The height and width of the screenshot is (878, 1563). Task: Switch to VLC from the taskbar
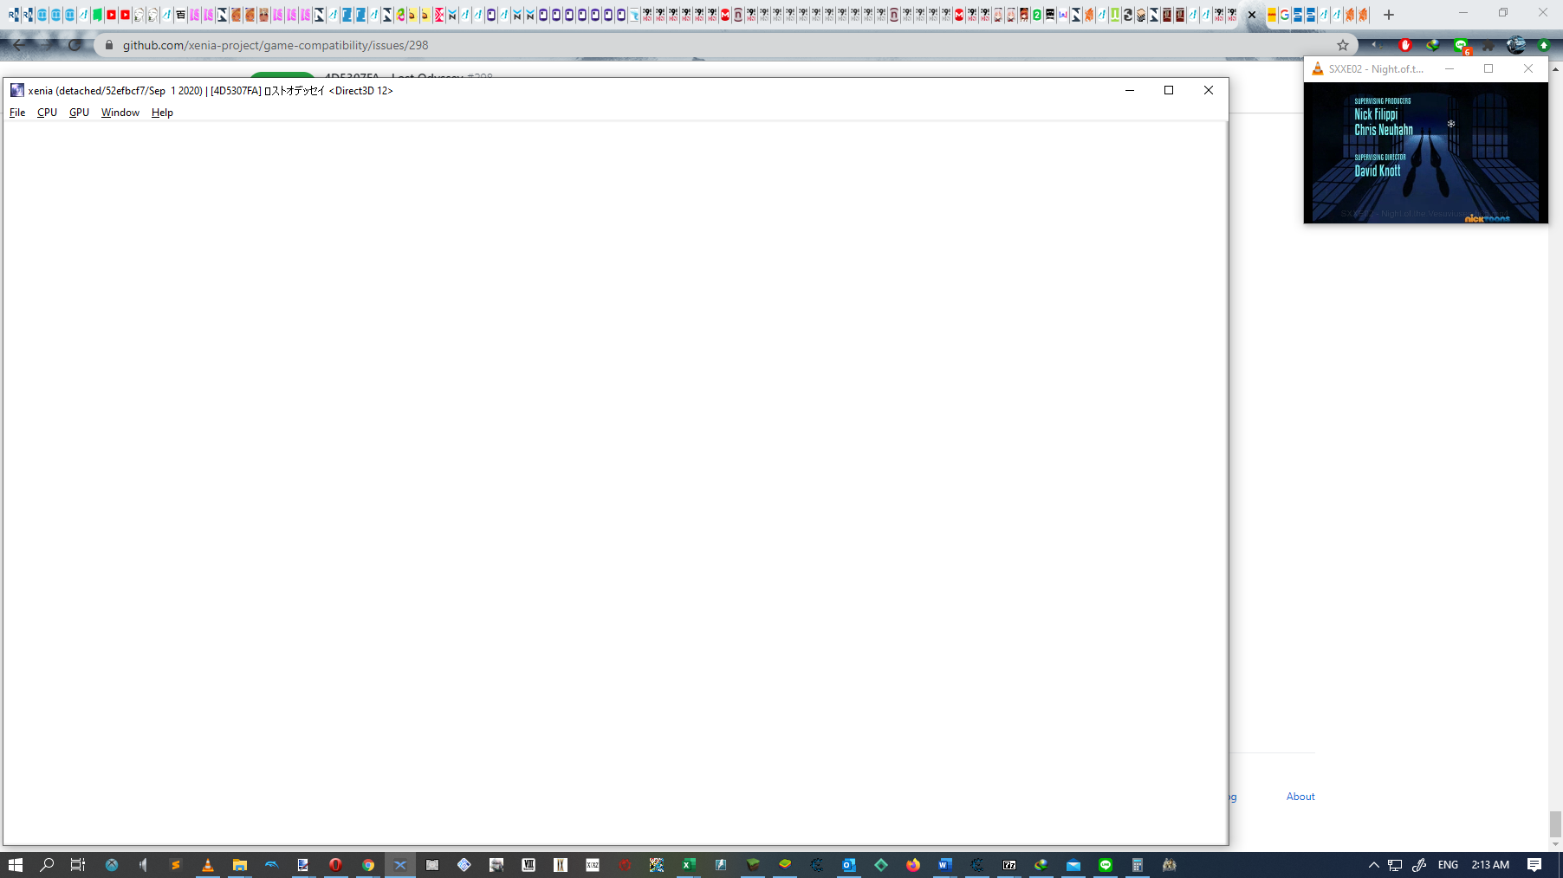click(x=208, y=865)
